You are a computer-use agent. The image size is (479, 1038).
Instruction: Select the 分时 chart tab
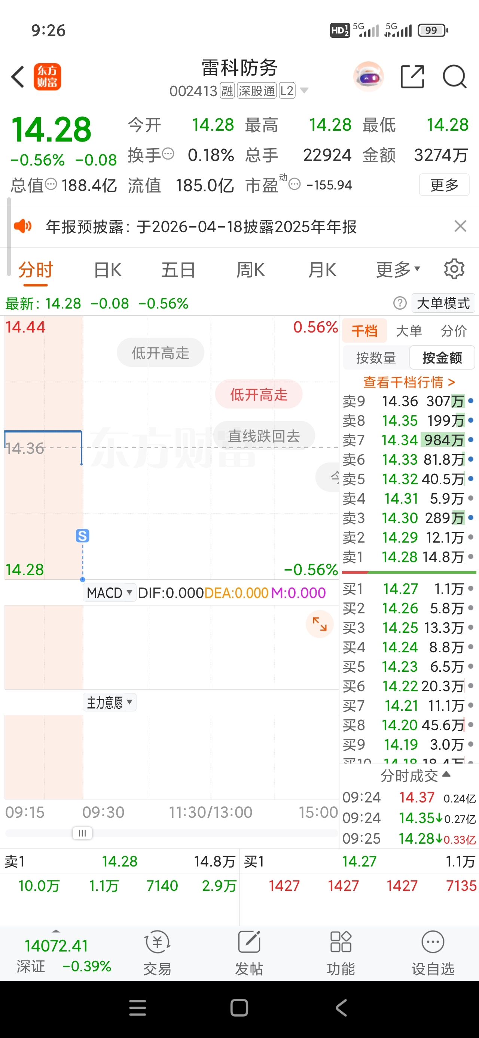point(36,270)
